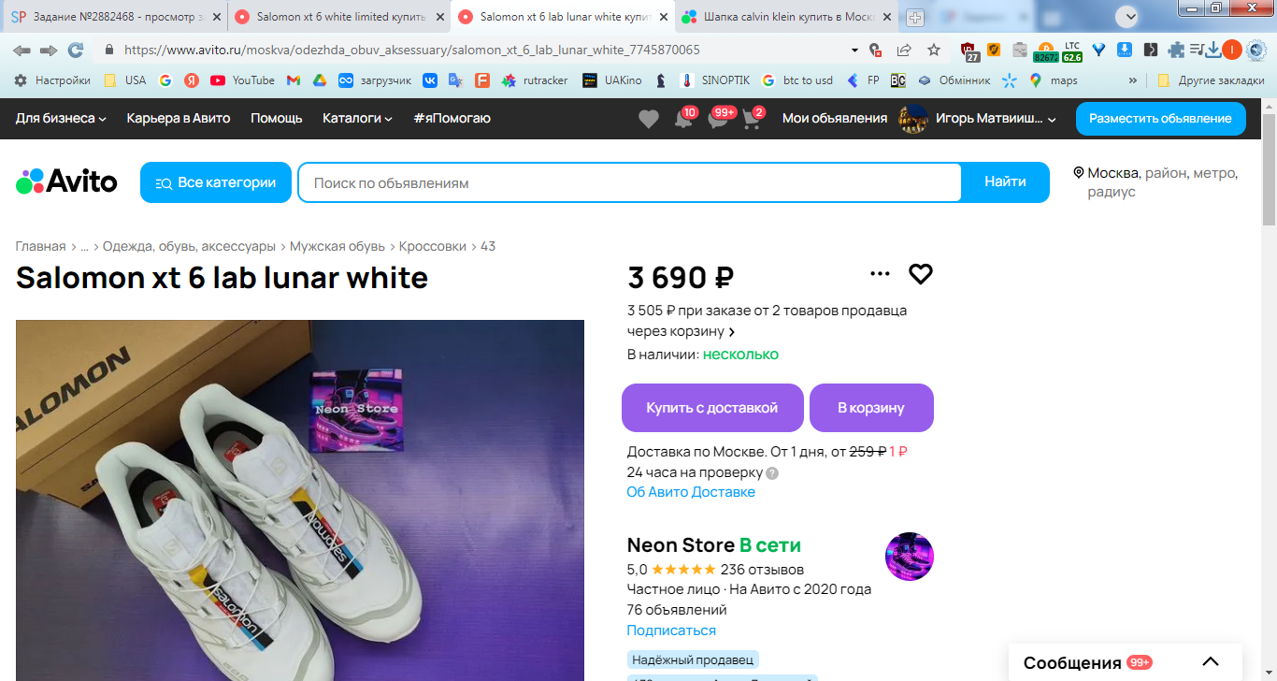
Task: Open favorites heart icon in Avito header
Action: (648, 119)
